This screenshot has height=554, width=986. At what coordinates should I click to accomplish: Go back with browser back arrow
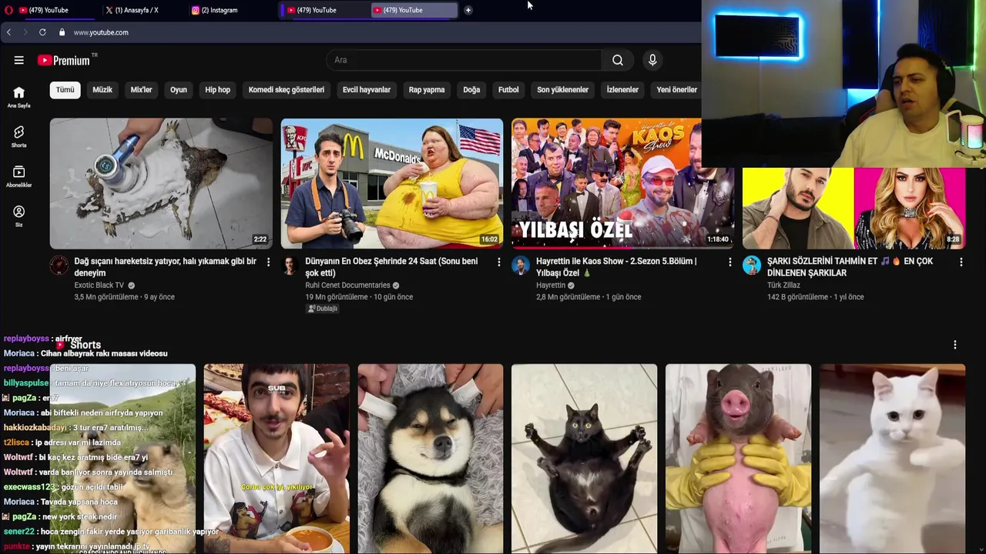click(x=8, y=32)
